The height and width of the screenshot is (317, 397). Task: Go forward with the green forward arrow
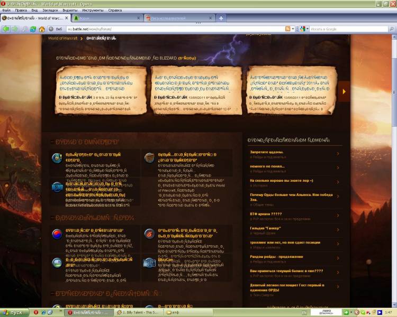pyautogui.click(x=15, y=29)
